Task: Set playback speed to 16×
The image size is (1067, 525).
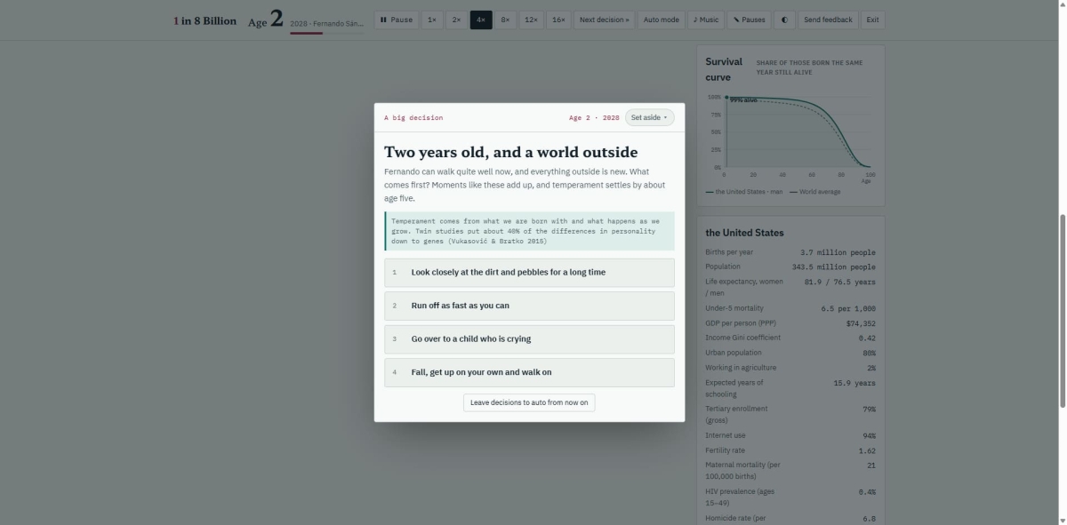Action: (x=558, y=20)
